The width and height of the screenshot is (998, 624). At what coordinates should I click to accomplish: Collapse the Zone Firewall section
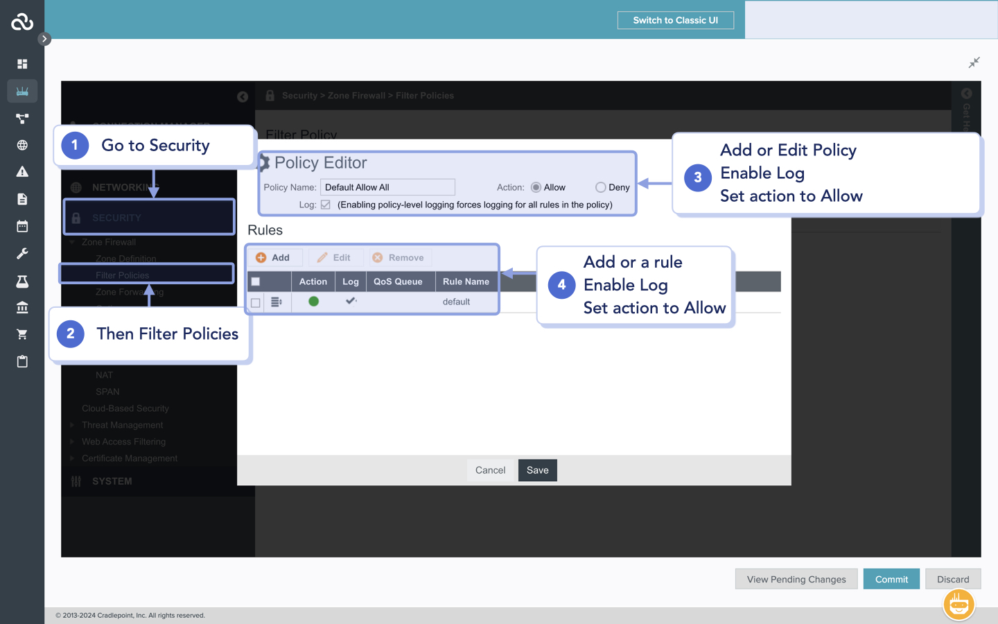(73, 242)
